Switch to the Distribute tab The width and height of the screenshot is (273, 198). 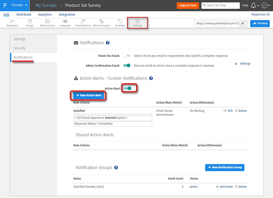pos(24,15)
